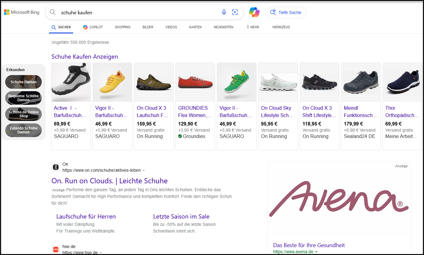Open the colorful Copilot icon
The image size is (424, 255).
[x=254, y=12]
